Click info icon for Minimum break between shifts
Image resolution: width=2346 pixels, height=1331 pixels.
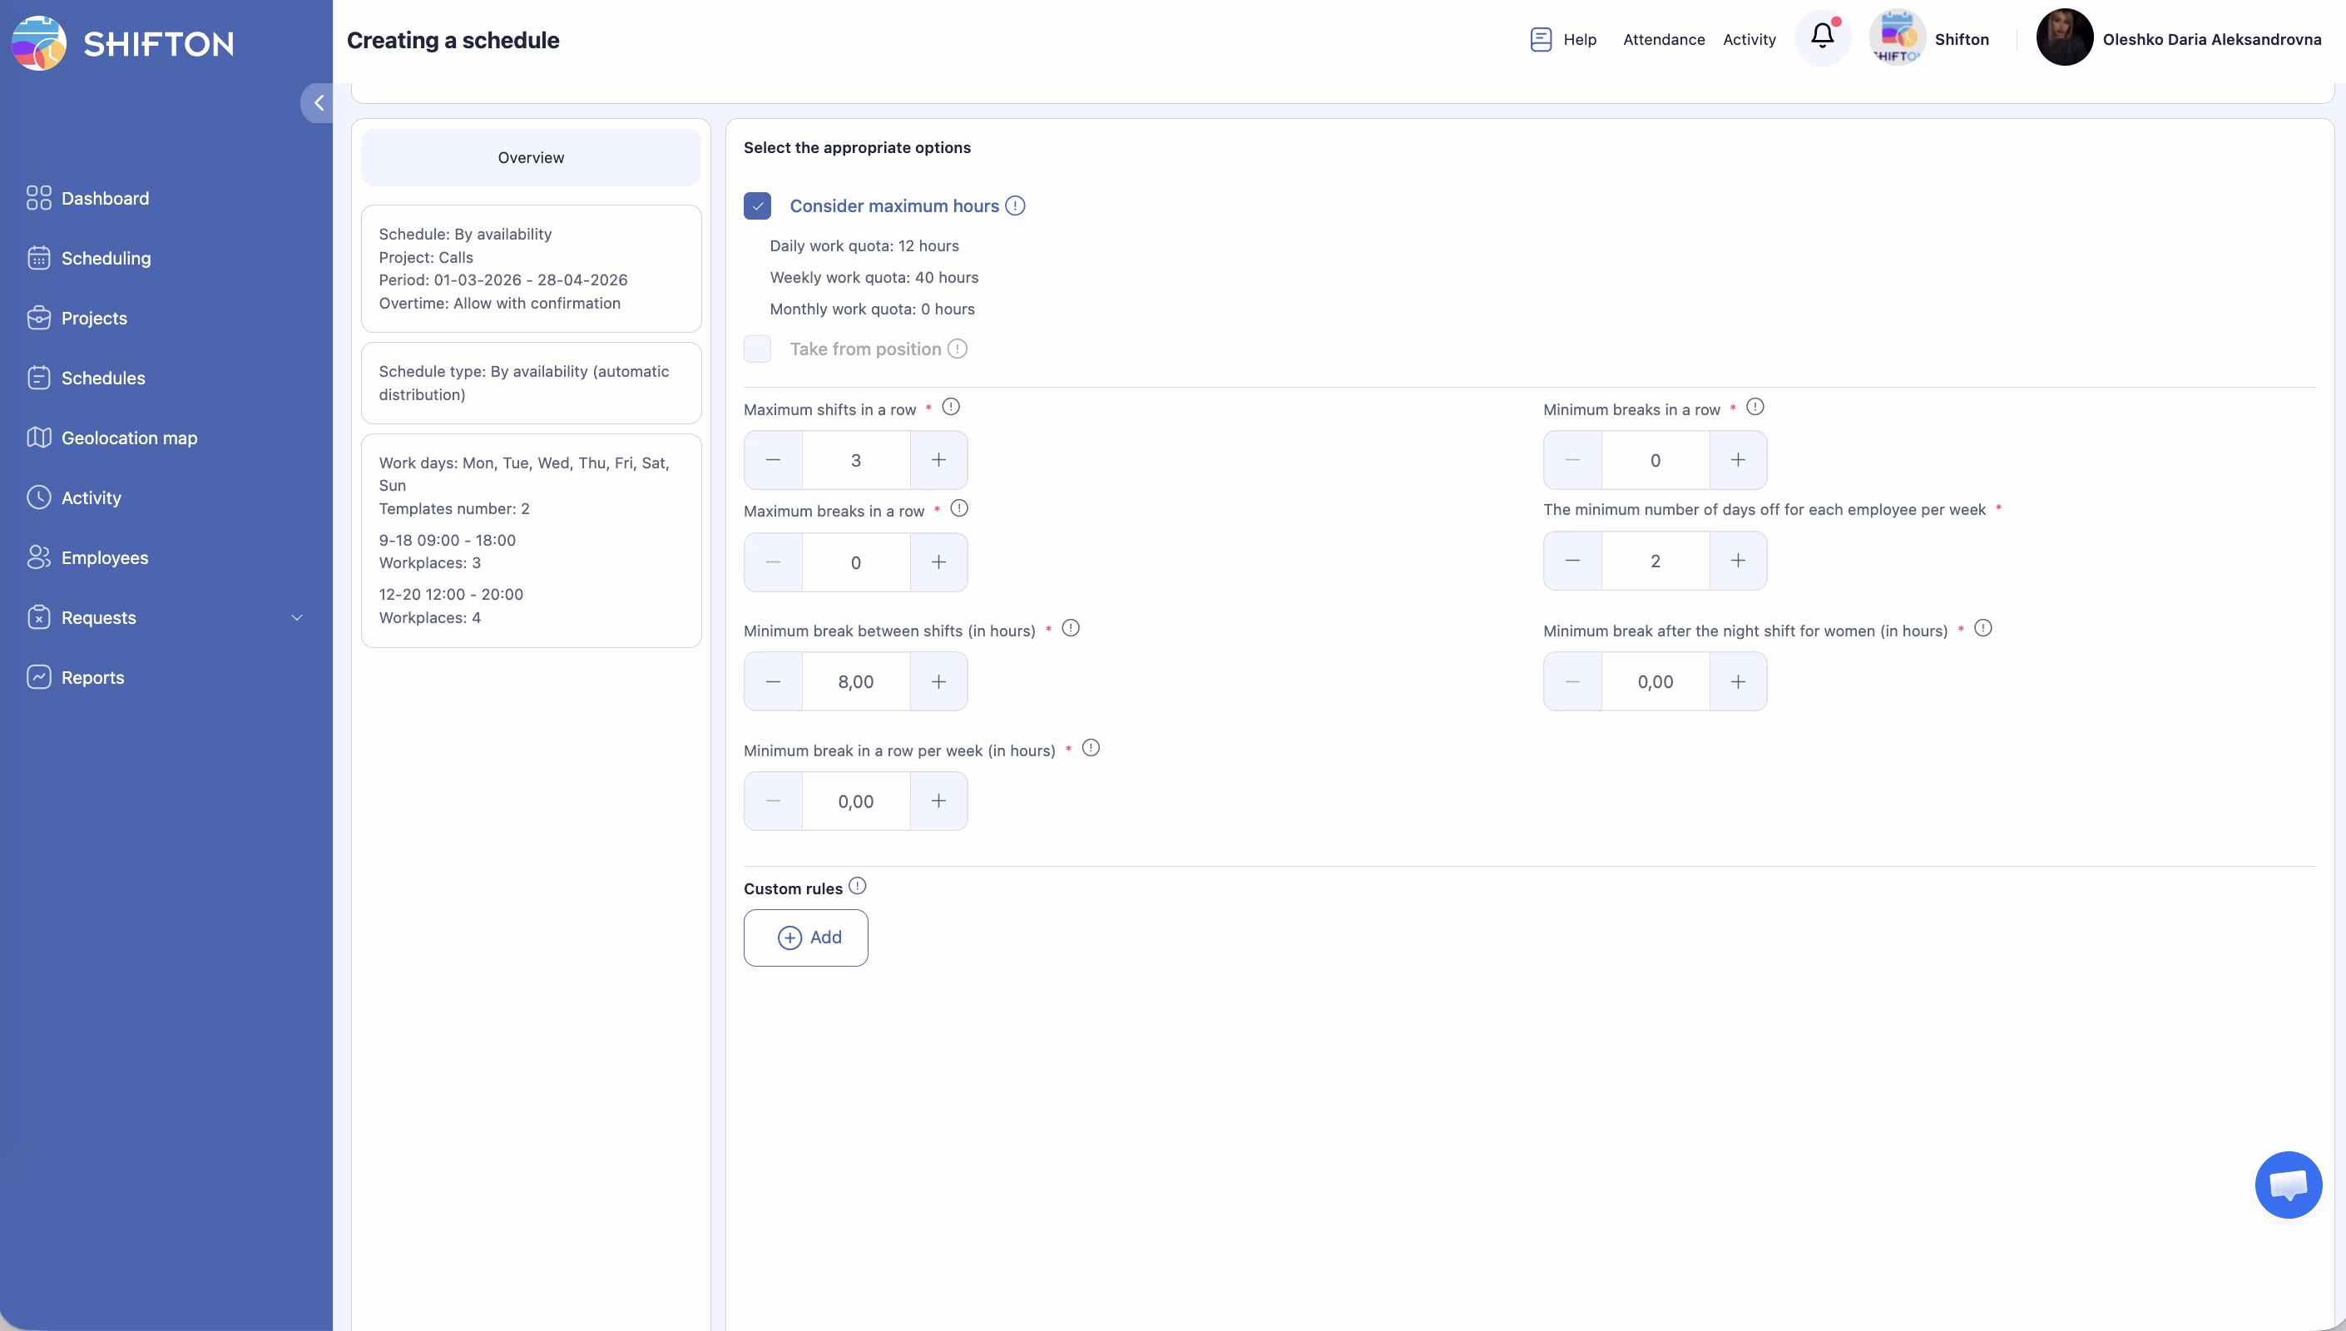point(1072,628)
